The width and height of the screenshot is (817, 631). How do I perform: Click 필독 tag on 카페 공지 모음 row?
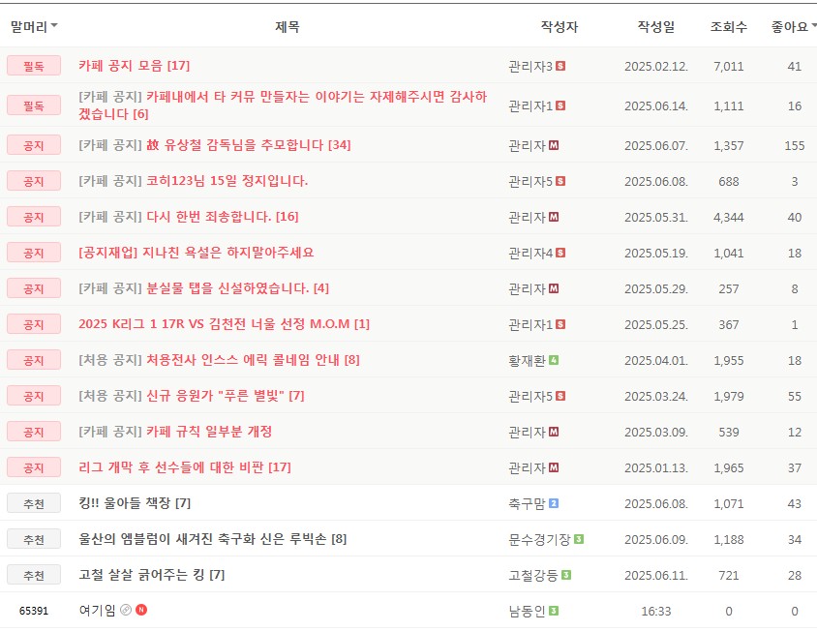click(x=34, y=66)
